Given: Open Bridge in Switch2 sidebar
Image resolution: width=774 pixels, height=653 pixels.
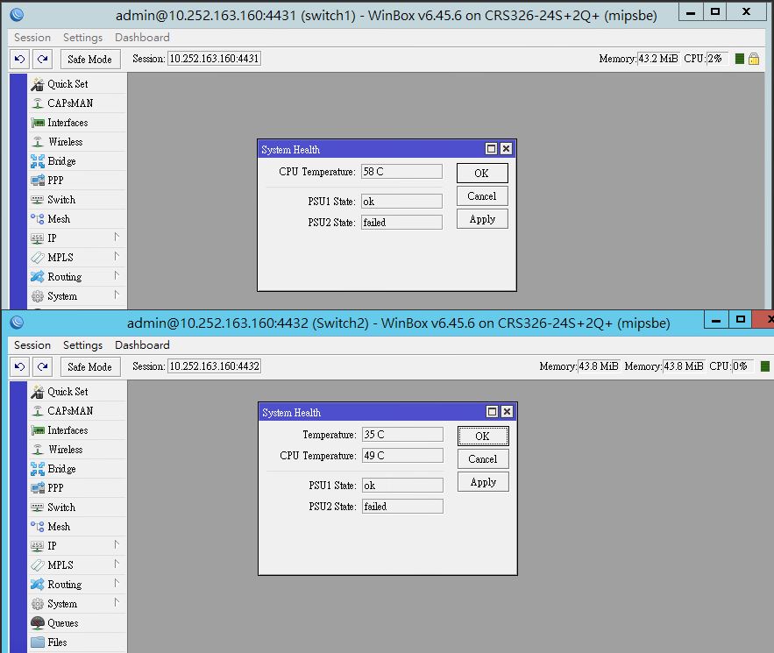Looking at the screenshot, I should 77,468.
